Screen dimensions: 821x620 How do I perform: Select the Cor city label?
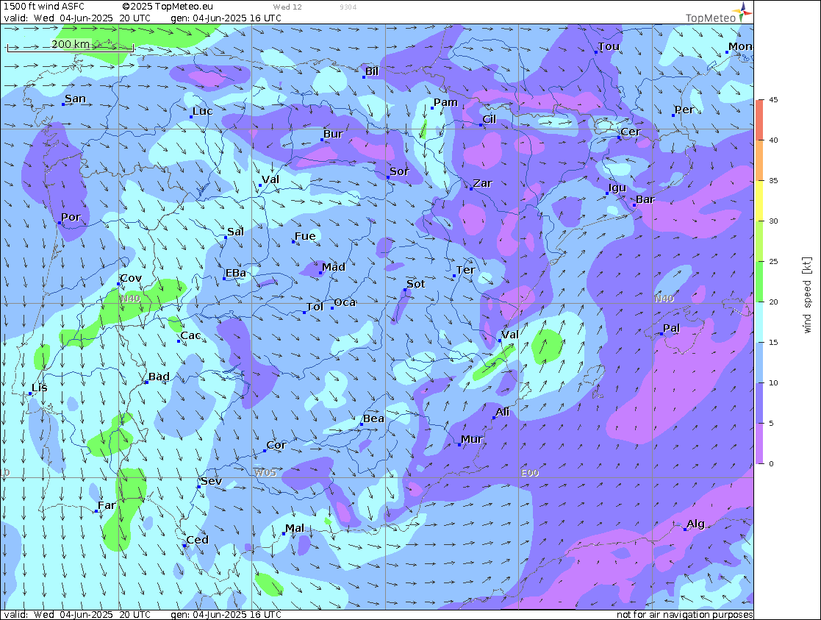pyautogui.click(x=276, y=445)
